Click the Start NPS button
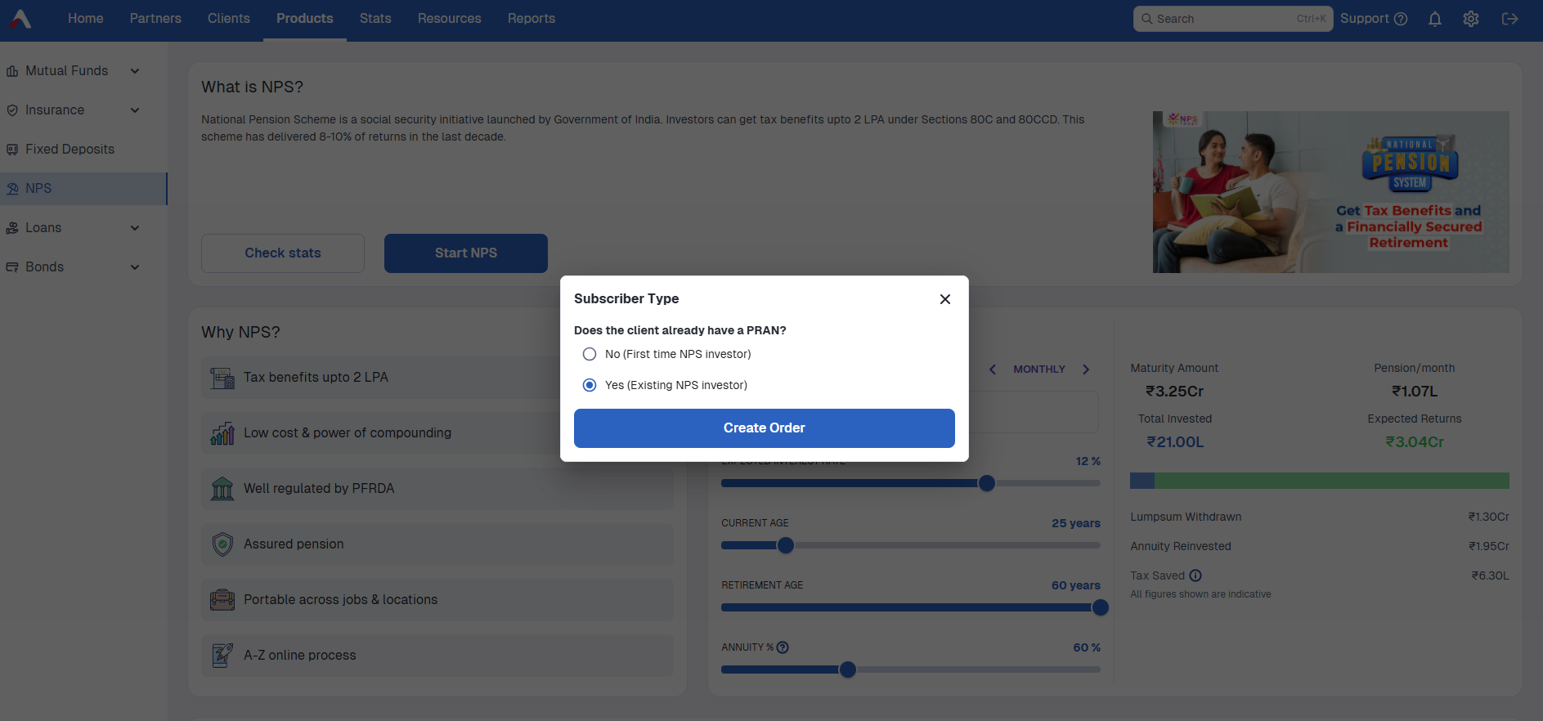The width and height of the screenshot is (1543, 721). pos(466,253)
